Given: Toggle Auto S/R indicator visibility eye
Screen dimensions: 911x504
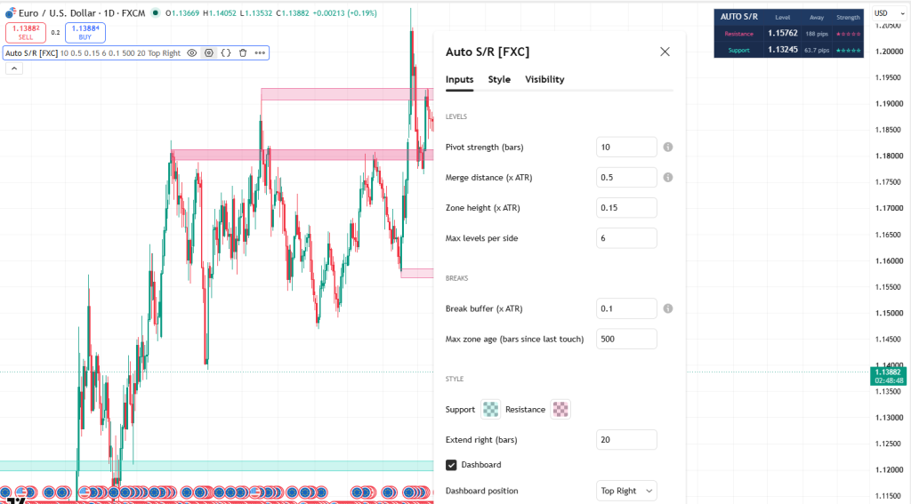Looking at the screenshot, I should point(192,52).
